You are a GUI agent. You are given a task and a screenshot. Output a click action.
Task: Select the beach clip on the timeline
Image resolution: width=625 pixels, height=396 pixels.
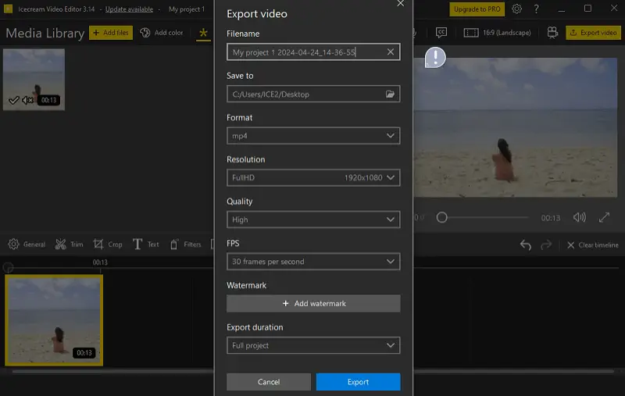(54, 320)
